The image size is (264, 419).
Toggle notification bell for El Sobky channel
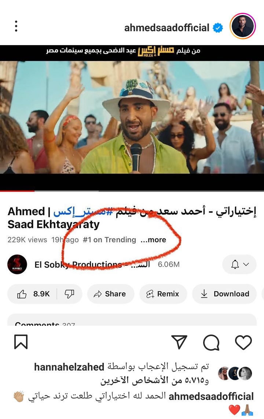pos(235,264)
